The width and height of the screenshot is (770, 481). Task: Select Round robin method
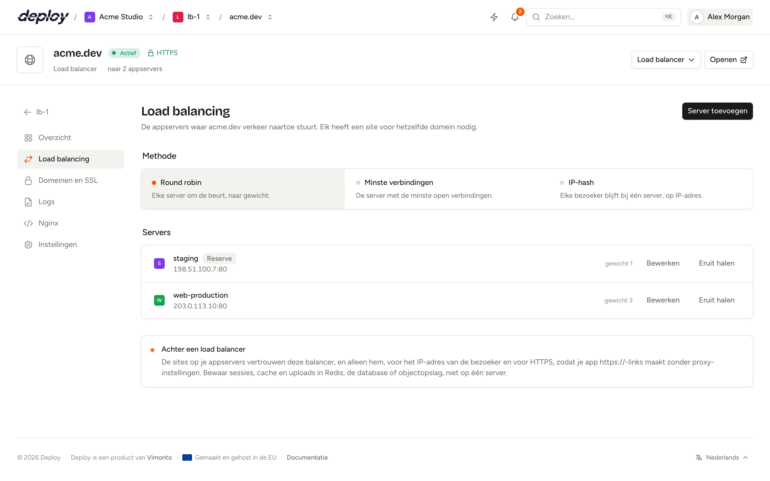coord(243,189)
